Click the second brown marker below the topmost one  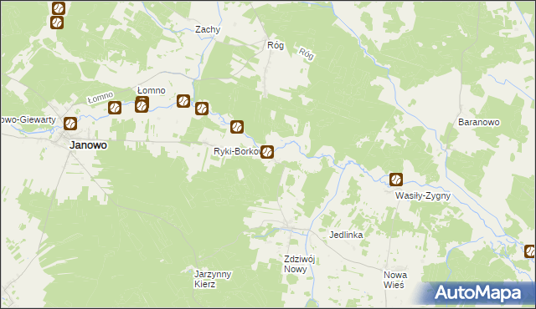[x=57, y=23]
